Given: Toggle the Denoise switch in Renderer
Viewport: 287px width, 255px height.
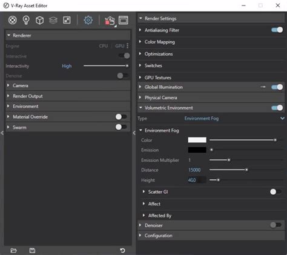Looking at the screenshot, I should [123, 76].
